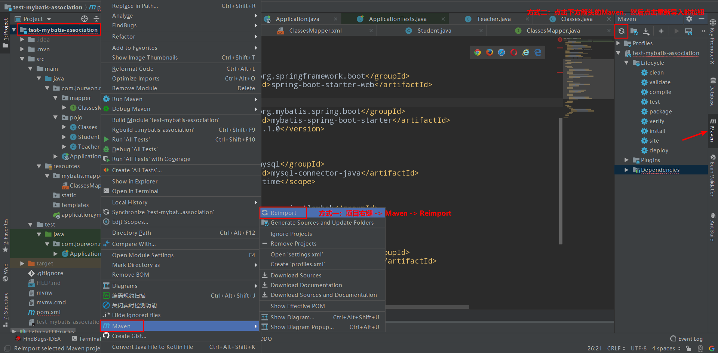Image resolution: width=718 pixels, height=353 pixels.
Task: Open Terminal tool window tab
Action: click(86, 339)
